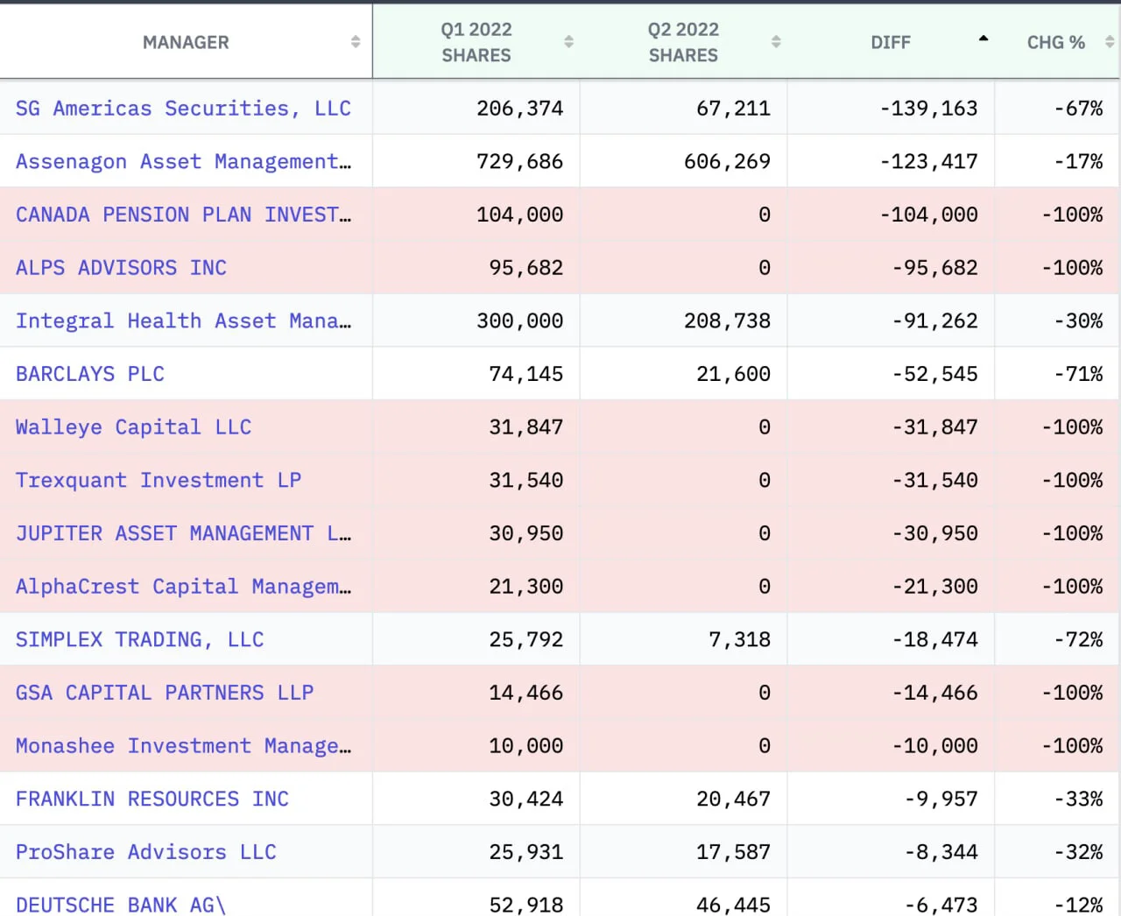Open Integral Health Asset Mana… link

183,321
